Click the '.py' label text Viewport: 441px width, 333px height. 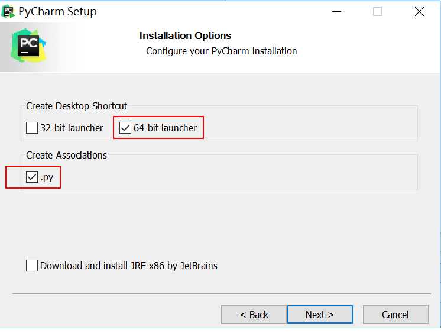click(x=47, y=177)
